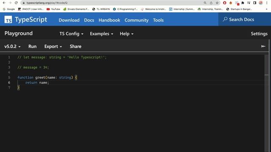Open the Tools nav item

[x=158, y=20]
